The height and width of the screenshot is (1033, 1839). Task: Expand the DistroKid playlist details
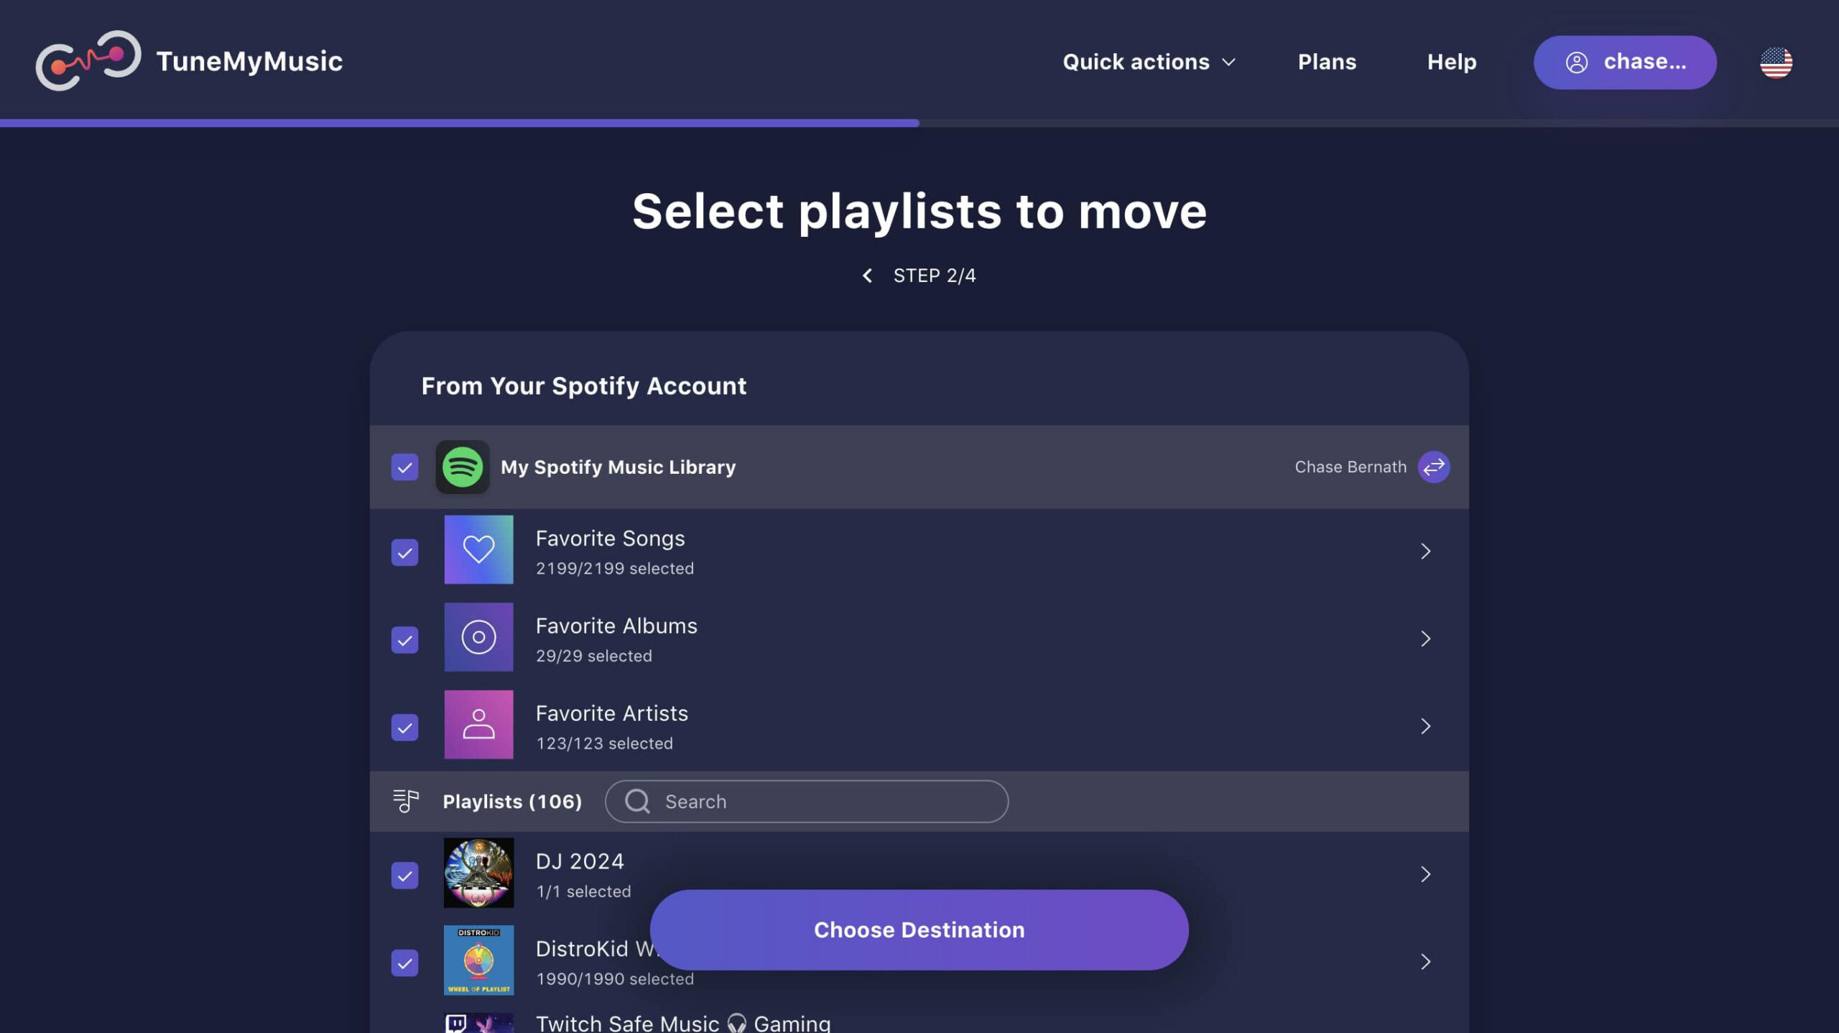[1426, 961]
